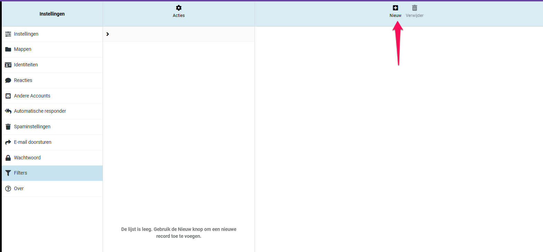Click the Nieuw plus icon

pyautogui.click(x=396, y=8)
